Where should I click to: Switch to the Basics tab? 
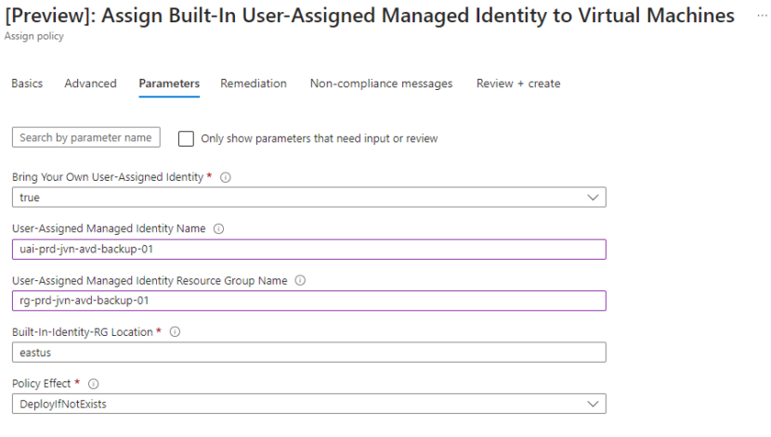tap(27, 84)
